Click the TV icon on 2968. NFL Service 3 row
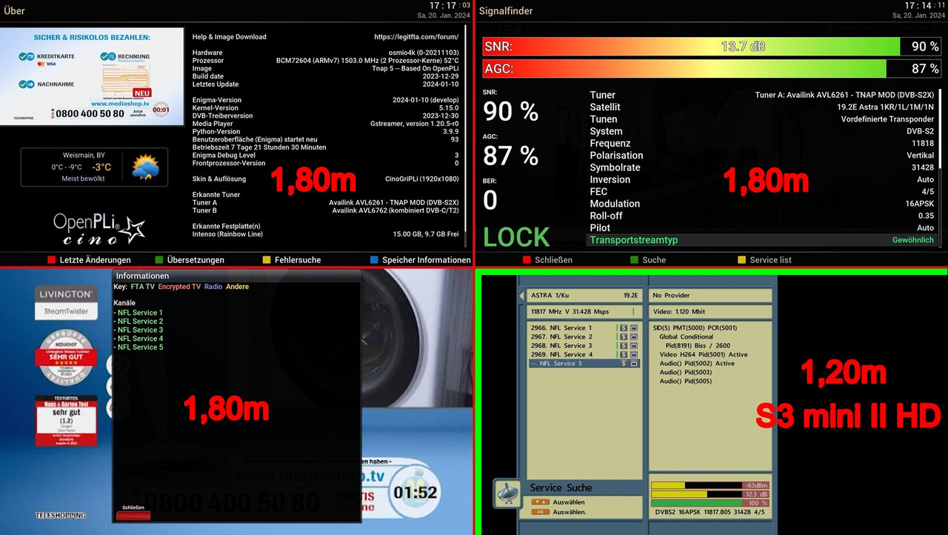The height and width of the screenshot is (535, 948). [635, 345]
